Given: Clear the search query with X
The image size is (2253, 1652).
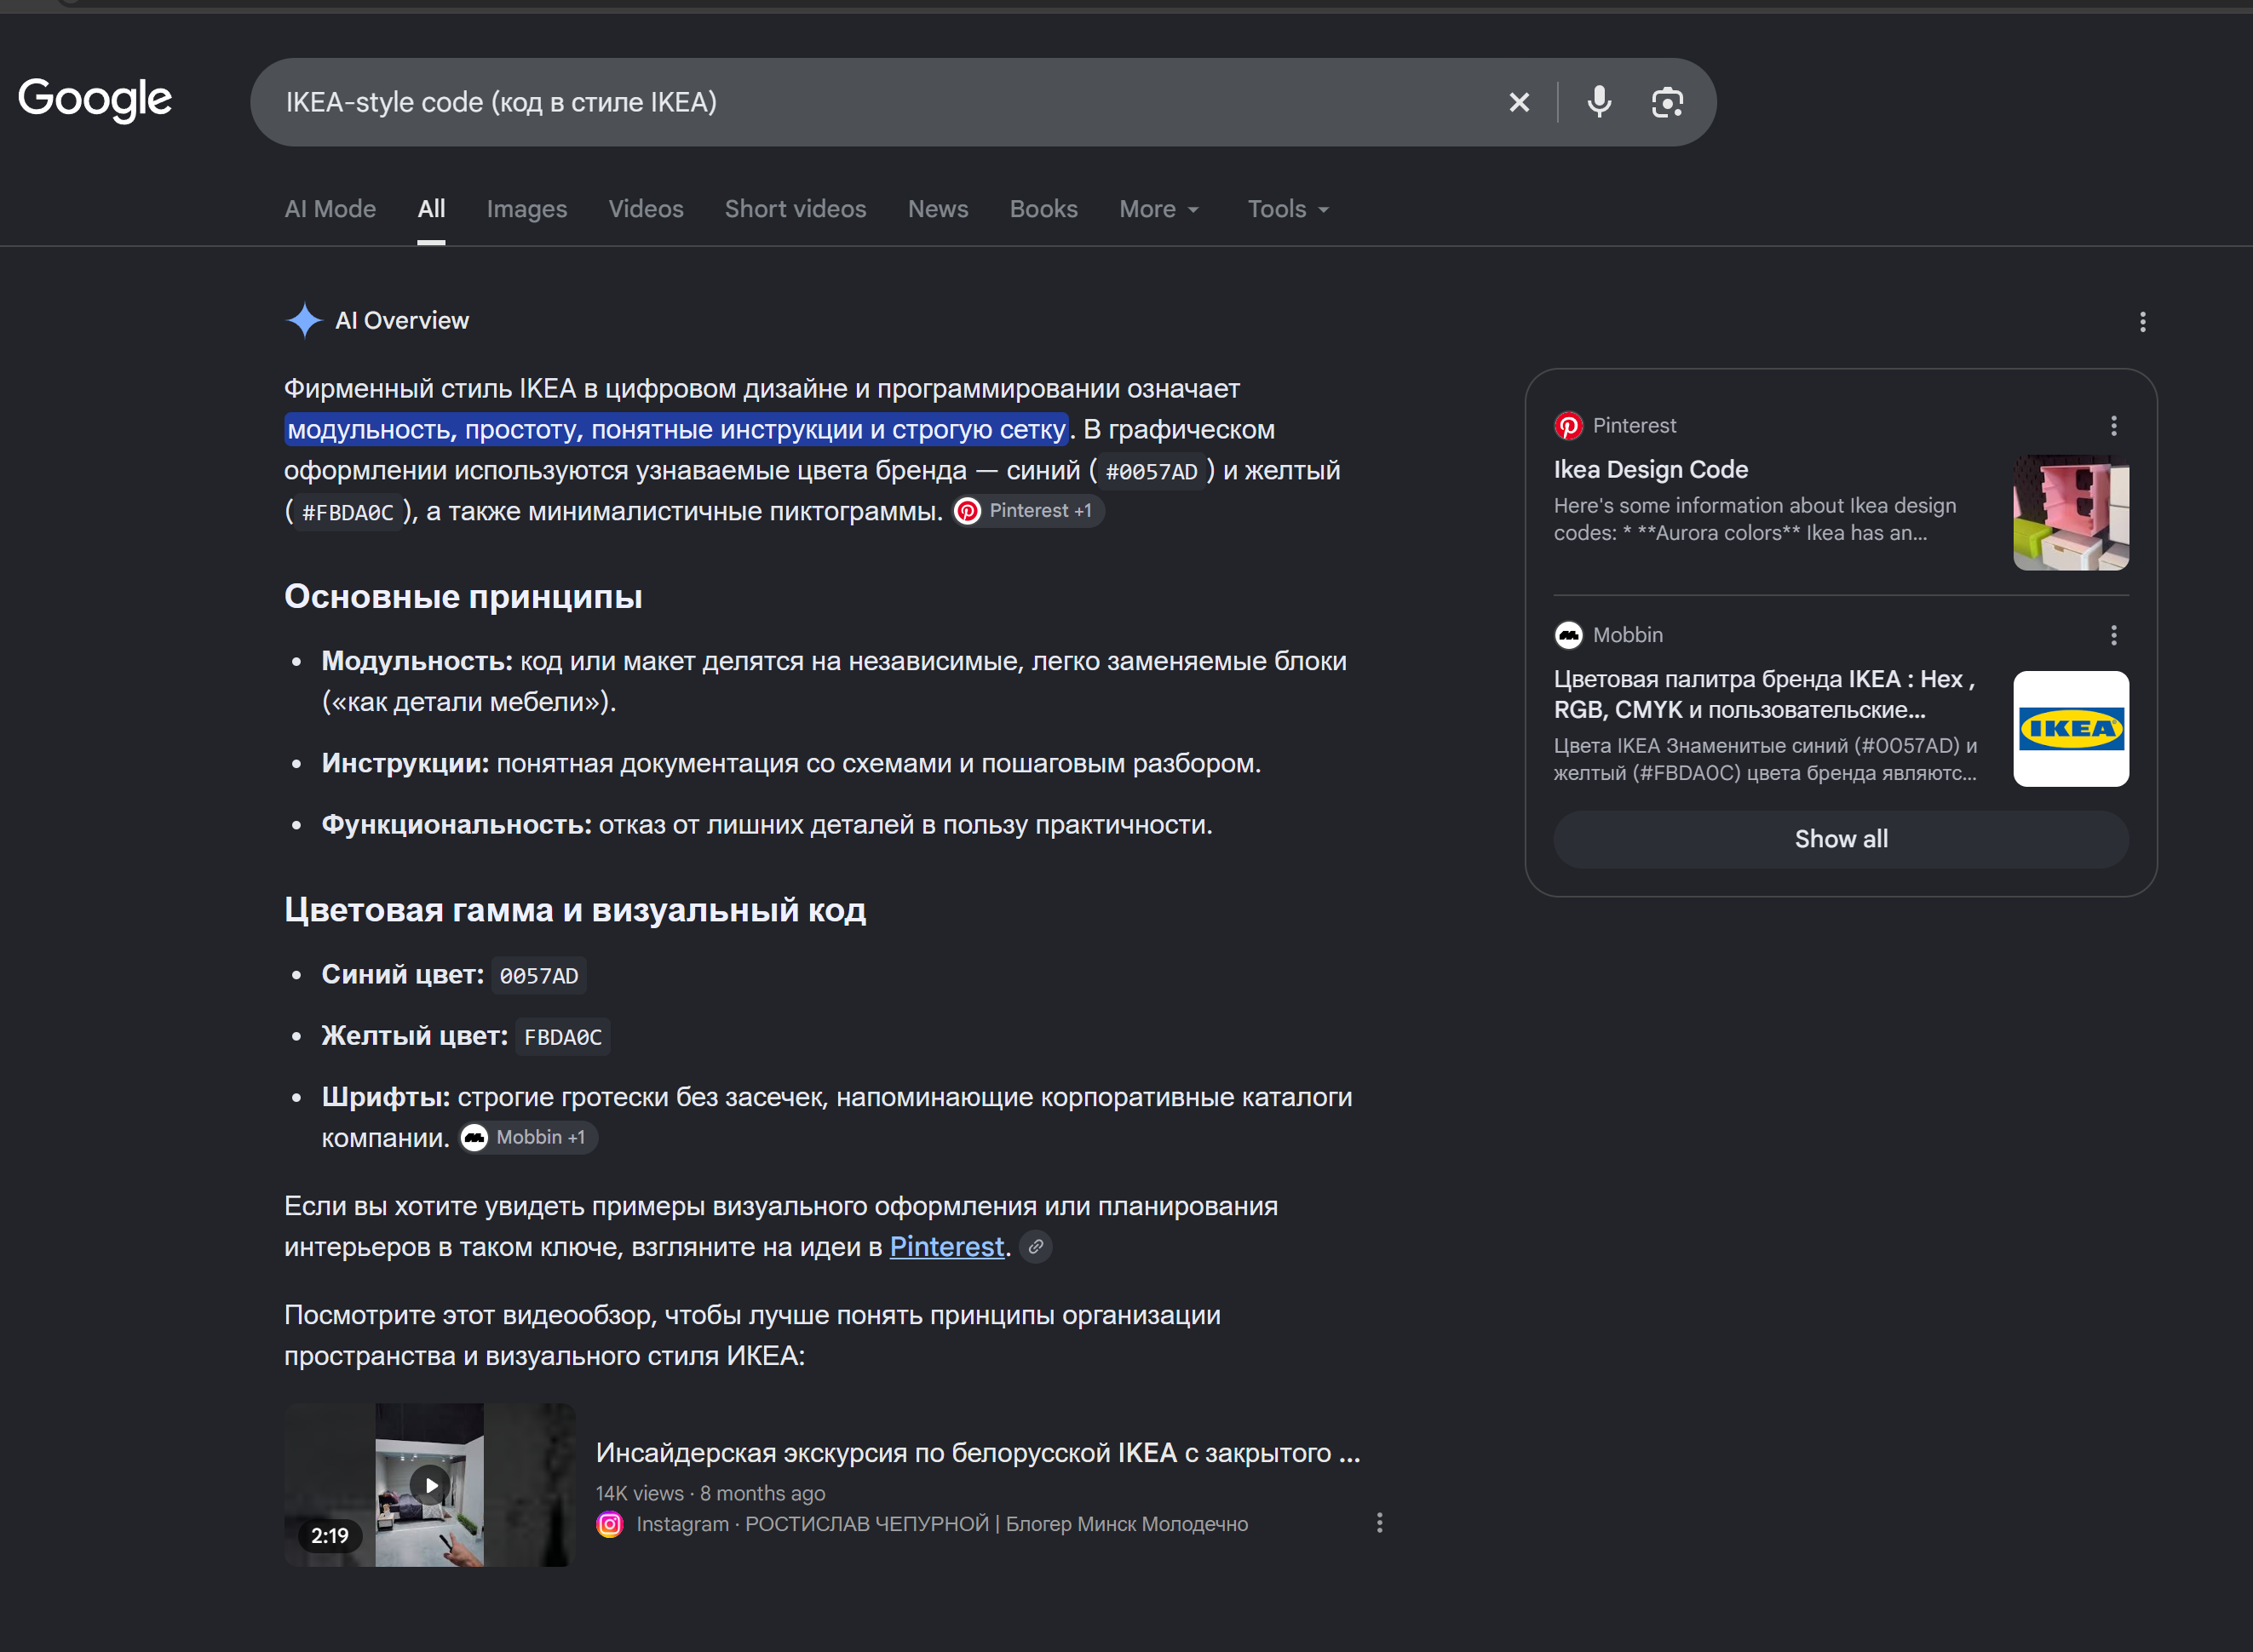Looking at the screenshot, I should click(x=1518, y=102).
